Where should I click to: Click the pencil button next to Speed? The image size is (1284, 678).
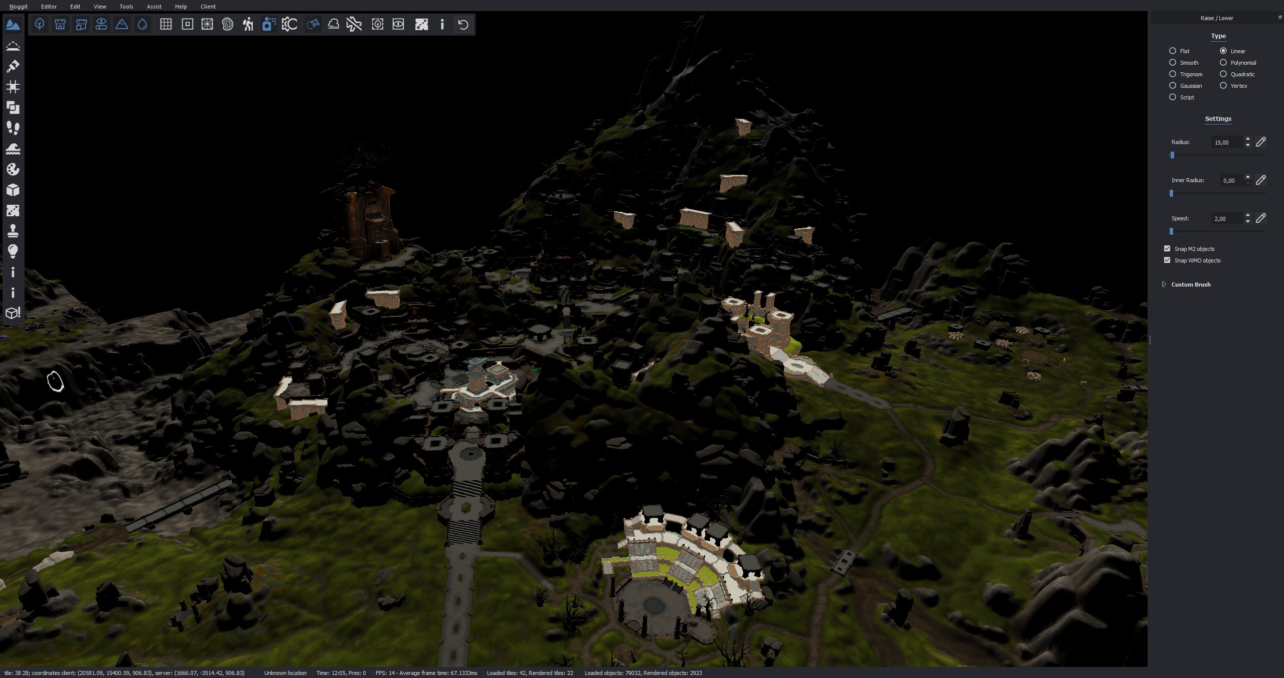click(1260, 218)
